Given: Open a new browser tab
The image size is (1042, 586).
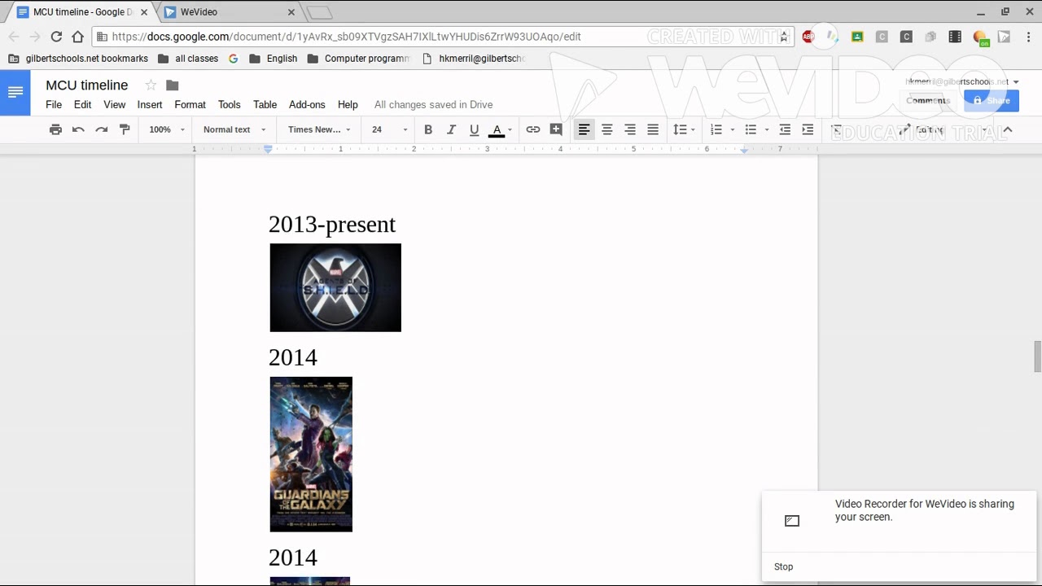Looking at the screenshot, I should click(320, 12).
